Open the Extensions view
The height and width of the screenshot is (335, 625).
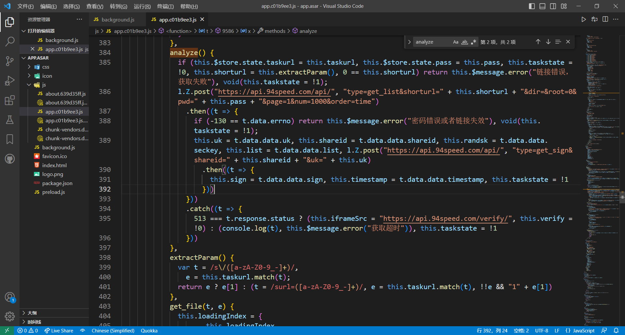point(10,100)
